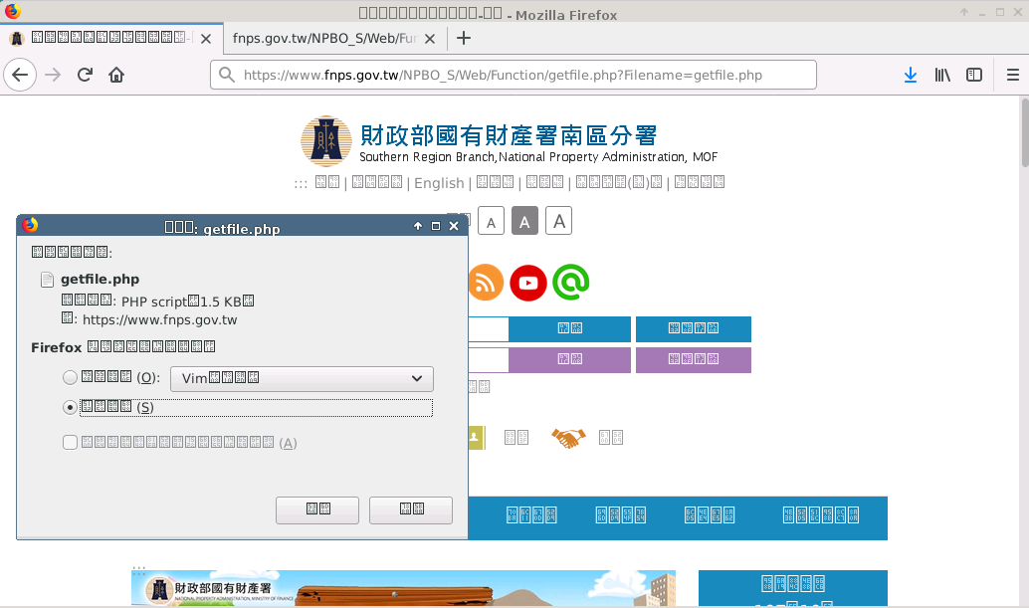Select the small font size A button
Screen dimensions: 1029x608
point(491,221)
